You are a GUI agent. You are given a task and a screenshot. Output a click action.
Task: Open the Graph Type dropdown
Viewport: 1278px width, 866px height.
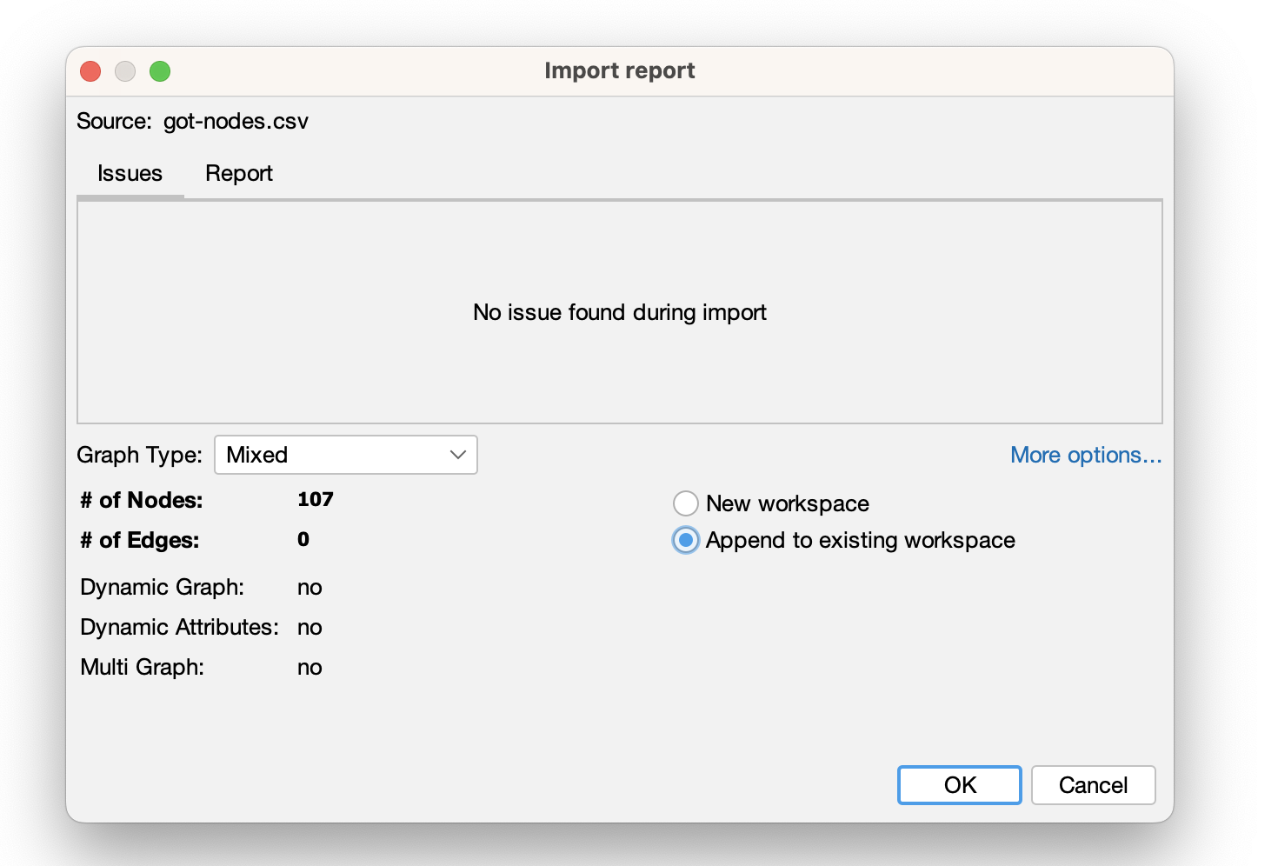pyautogui.click(x=345, y=455)
